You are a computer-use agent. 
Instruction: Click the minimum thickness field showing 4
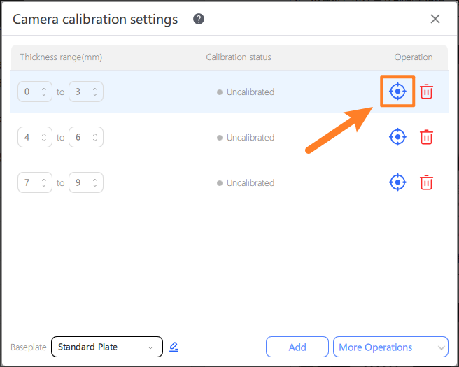click(x=29, y=137)
